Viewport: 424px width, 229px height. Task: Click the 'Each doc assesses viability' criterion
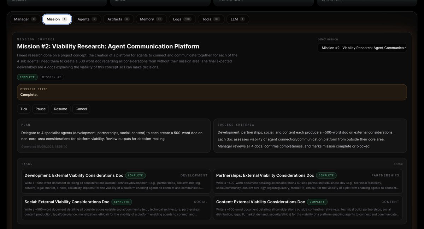click(x=301, y=139)
